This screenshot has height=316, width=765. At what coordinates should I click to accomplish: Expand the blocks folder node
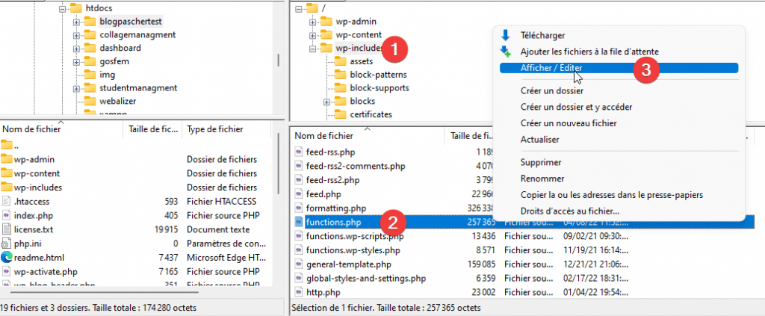326,102
